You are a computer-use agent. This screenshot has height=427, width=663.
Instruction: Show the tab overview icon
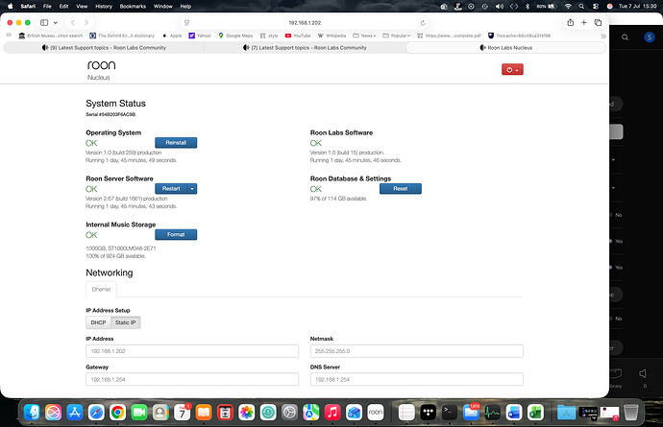pos(598,23)
